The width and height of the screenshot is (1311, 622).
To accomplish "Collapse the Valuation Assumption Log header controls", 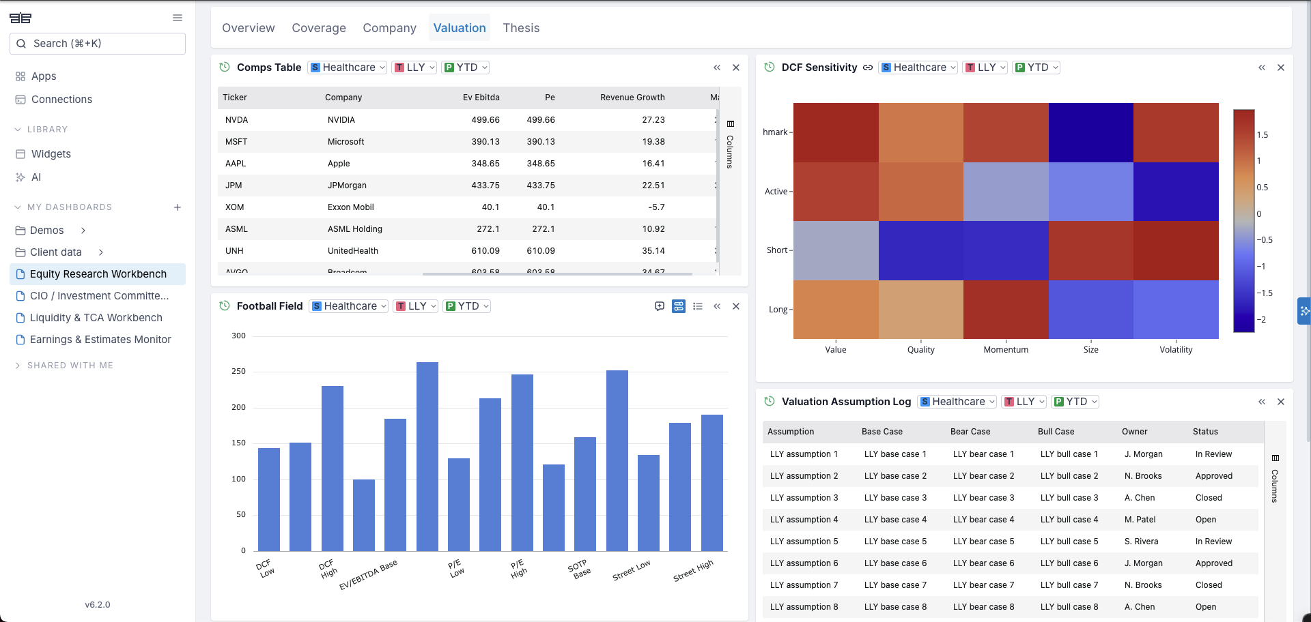I will click(1262, 402).
